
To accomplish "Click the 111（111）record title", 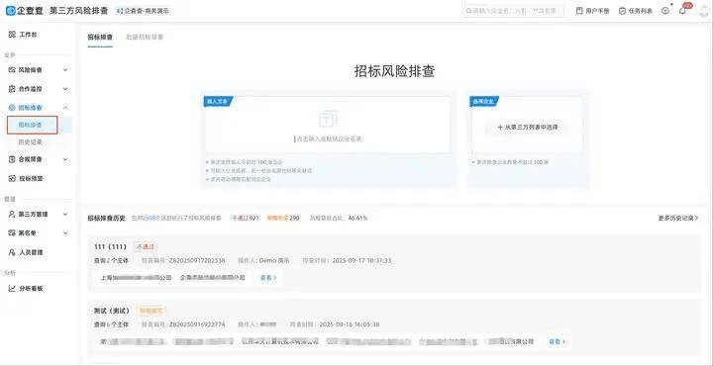I will [x=110, y=246].
